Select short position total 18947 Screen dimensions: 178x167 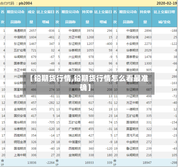click(x=147, y=163)
